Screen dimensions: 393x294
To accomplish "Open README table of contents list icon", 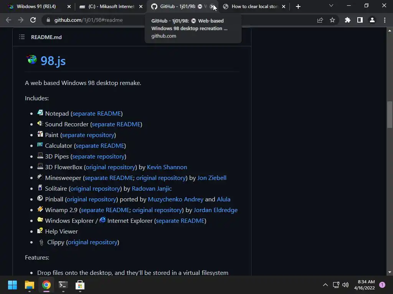I will [22, 37].
